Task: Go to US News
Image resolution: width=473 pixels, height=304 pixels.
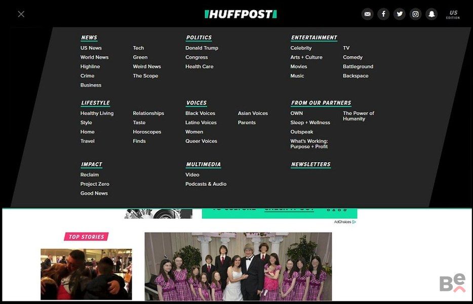Action: (91, 48)
